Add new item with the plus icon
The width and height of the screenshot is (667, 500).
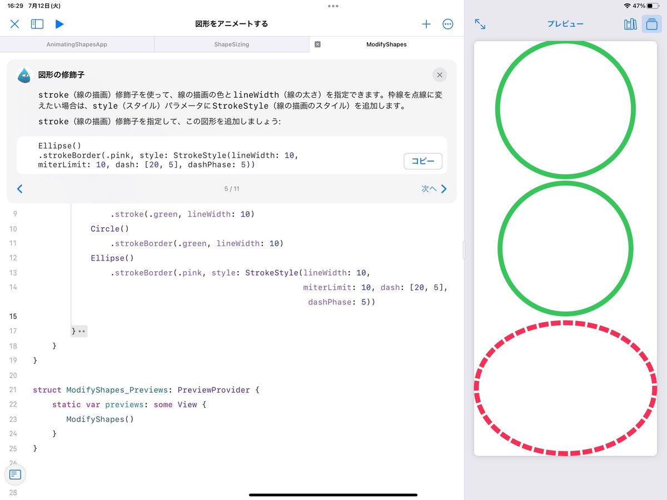(x=426, y=24)
